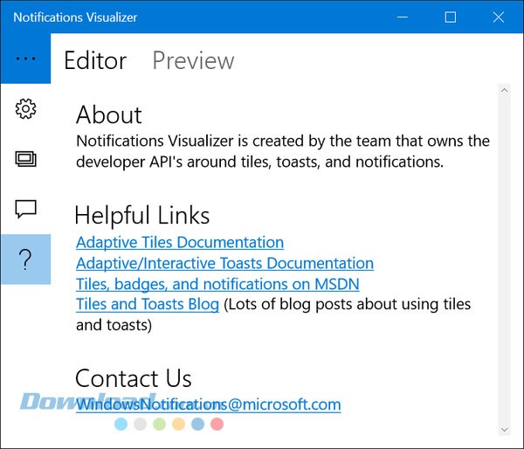The width and height of the screenshot is (524, 449).
Task: Click the About heading text
Action: coord(109,114)
